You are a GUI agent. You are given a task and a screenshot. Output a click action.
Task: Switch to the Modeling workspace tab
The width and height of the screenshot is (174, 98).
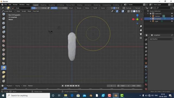(43, 5)
